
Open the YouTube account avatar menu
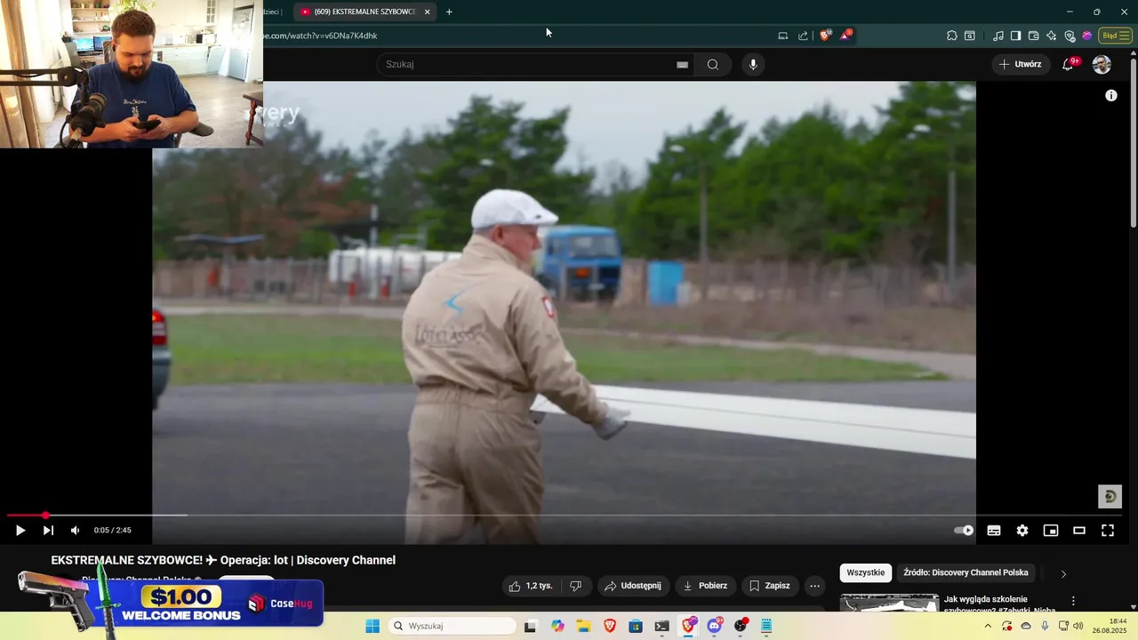coord(1102,64)
